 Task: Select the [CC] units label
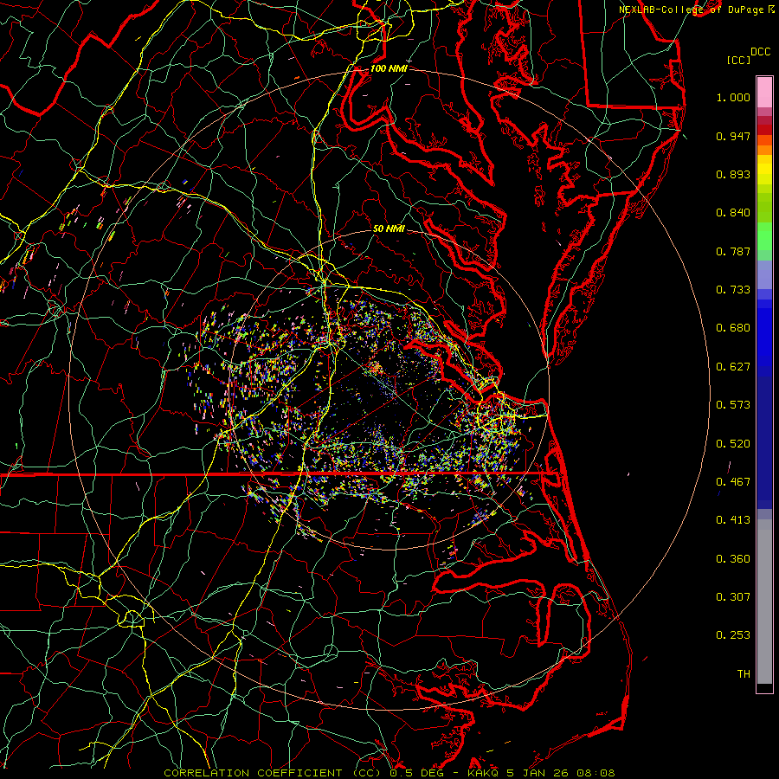[738, 60]
